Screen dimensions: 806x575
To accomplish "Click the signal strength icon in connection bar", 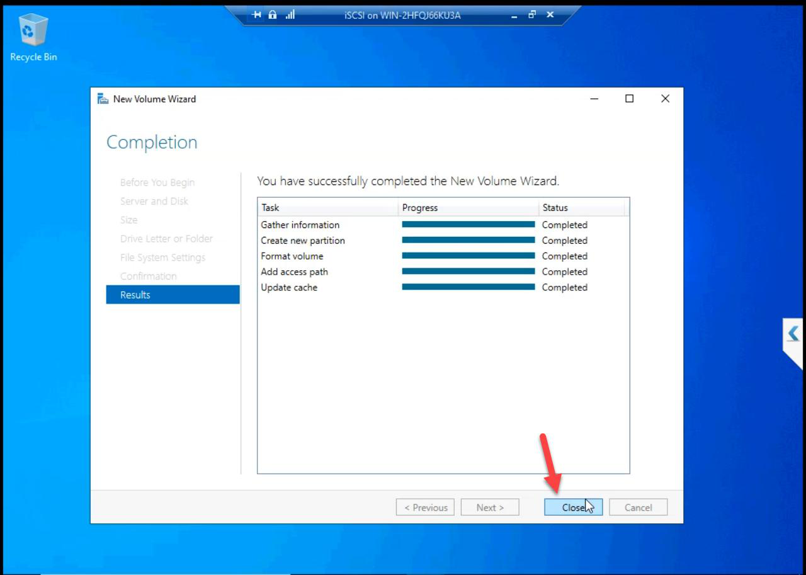I will 290,14.
